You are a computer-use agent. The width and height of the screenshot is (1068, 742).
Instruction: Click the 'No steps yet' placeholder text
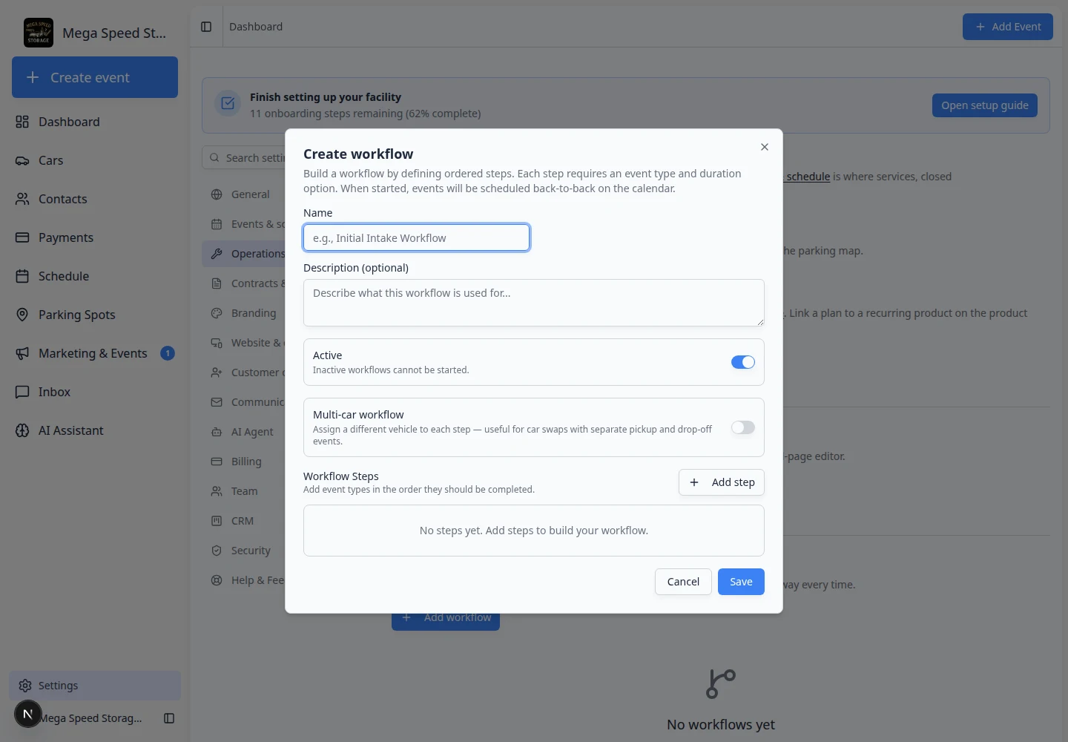(534, 531)
